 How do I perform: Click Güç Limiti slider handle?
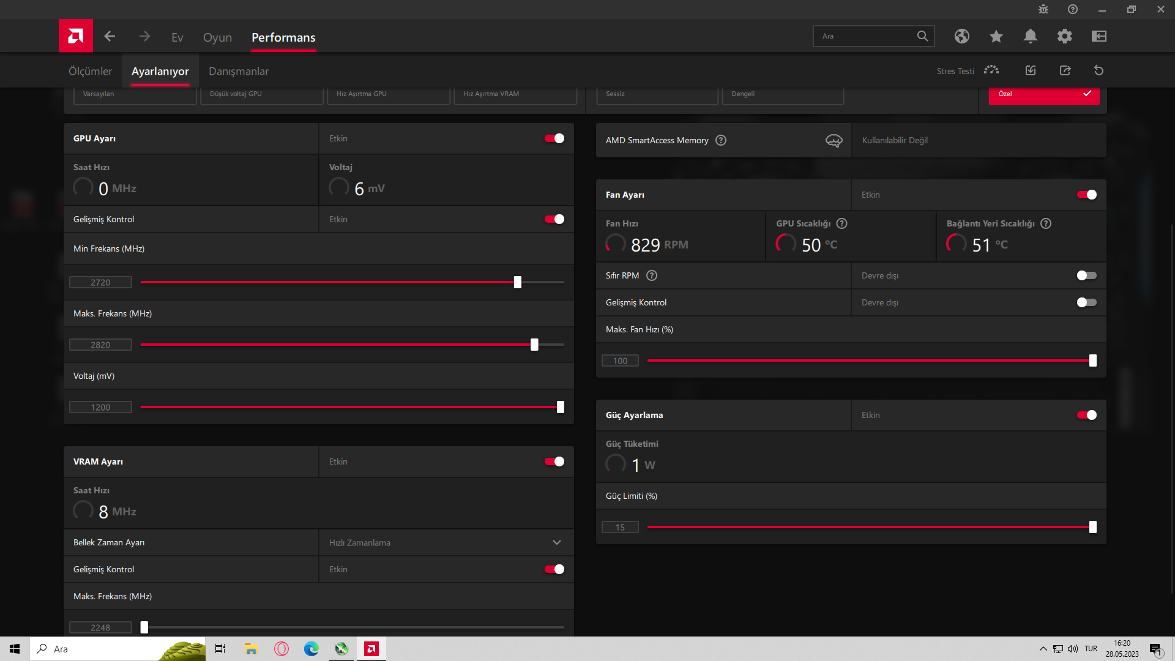[x=1093, y=527]
